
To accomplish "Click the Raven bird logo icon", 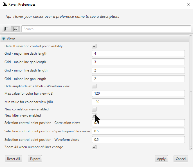I will click(x=5, y=5).
